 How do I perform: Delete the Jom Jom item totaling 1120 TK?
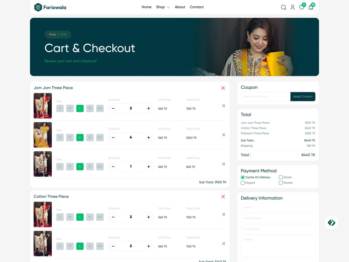[224, 106]
